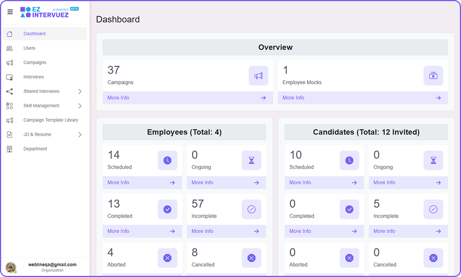The image size is (461, 277).
Task: Open More Info under Campaigns count
Action: [x=187, y=98]
